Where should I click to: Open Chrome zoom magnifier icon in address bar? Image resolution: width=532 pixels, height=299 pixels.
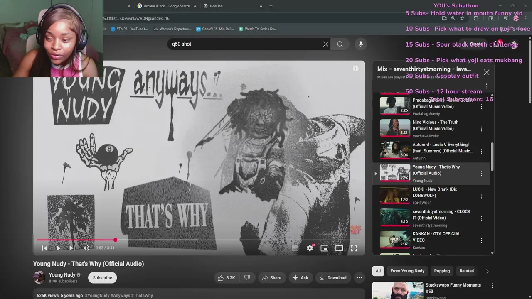453,18
